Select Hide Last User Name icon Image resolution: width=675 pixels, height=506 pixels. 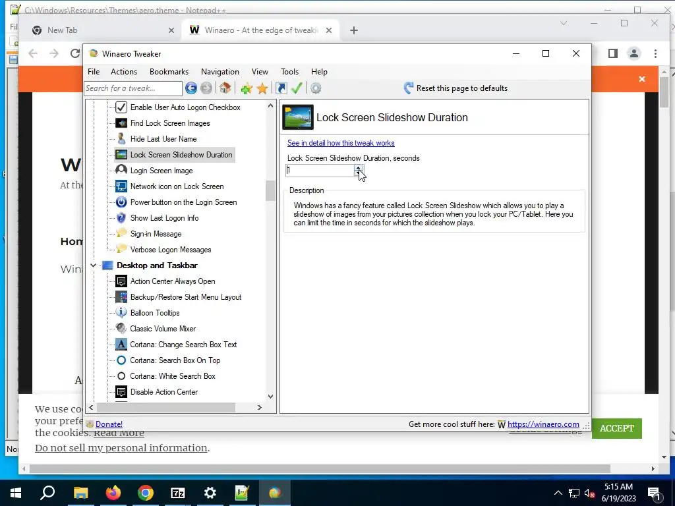coord(121,139)
